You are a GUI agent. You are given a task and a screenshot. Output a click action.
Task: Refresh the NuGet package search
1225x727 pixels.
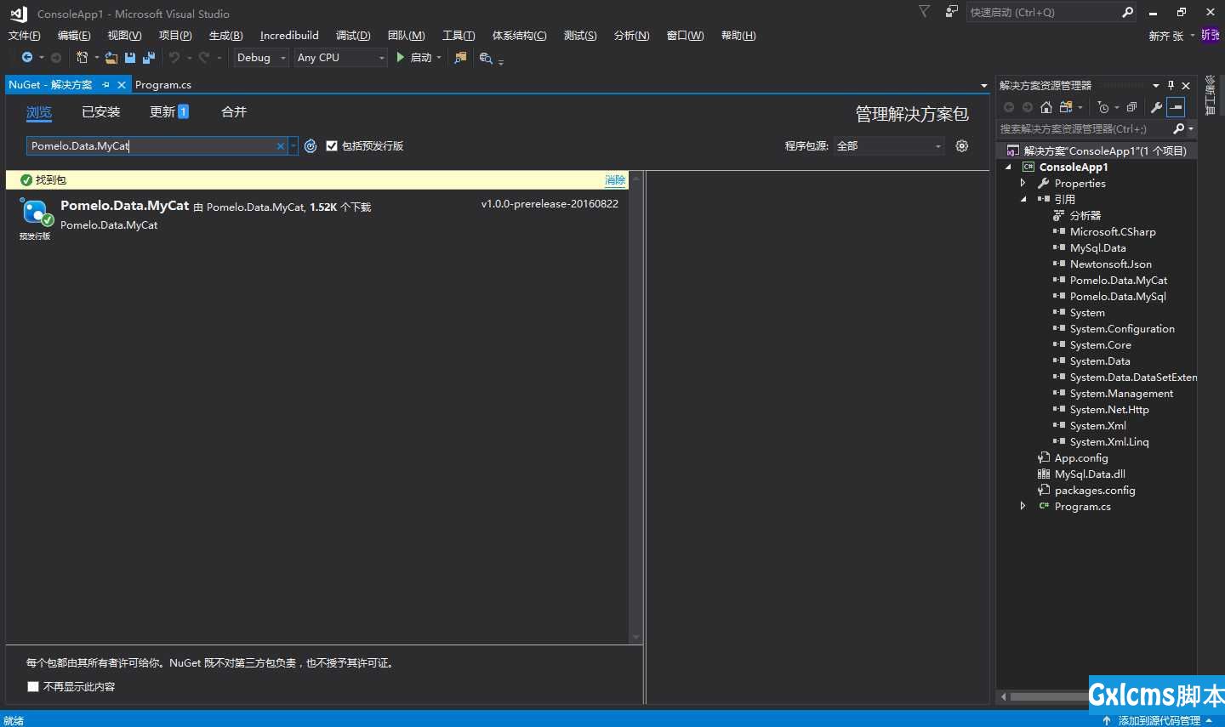pyautogui.click(x=311, y=146)
